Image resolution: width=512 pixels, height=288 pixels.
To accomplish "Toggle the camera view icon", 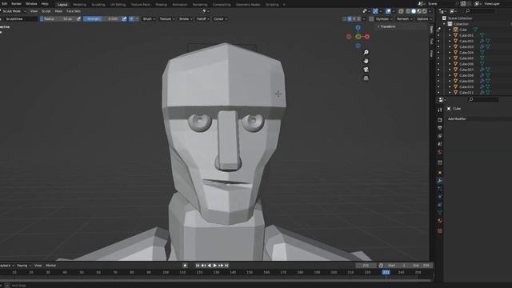I will 366,70.
